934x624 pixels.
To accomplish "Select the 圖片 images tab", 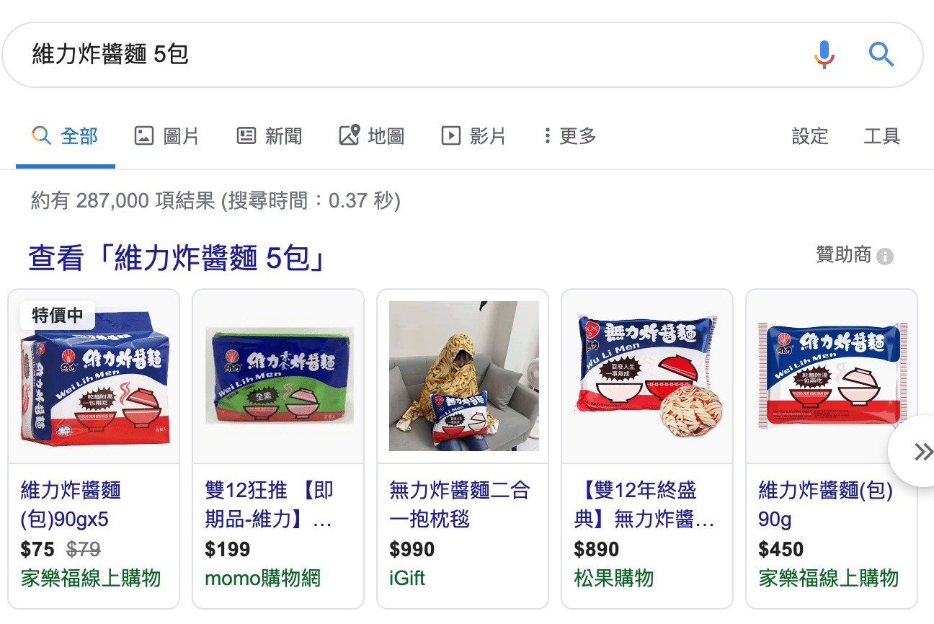I will [166, 135].
